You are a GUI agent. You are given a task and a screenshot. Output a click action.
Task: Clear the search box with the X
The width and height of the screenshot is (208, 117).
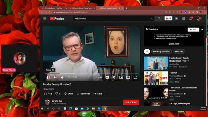[152, 19]
